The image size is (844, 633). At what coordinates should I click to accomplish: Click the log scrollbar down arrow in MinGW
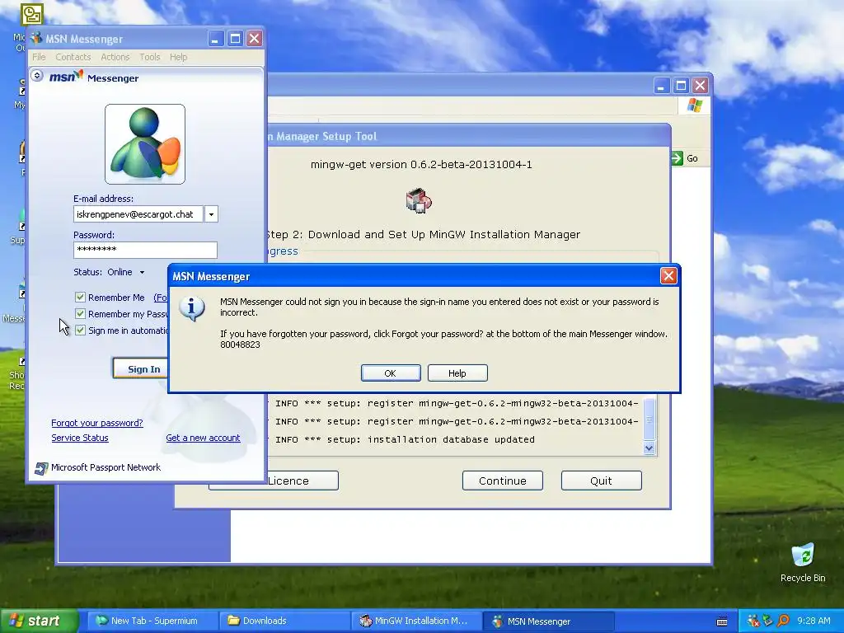click(649, 448)
